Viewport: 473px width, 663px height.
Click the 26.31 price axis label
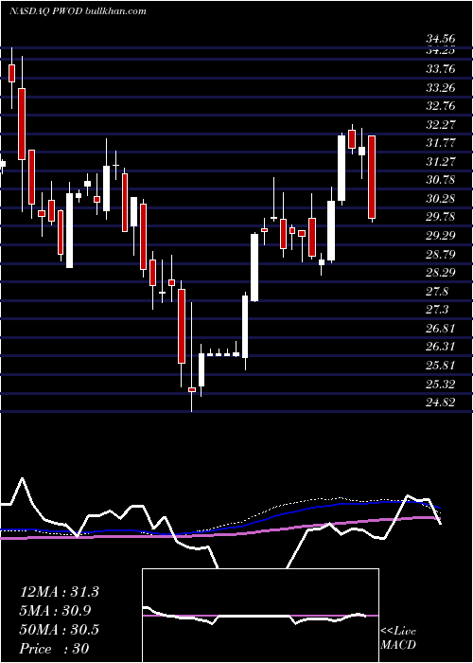pos(441,347)
